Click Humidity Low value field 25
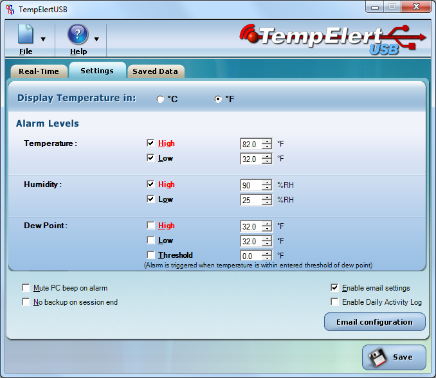 pos(251,200)
